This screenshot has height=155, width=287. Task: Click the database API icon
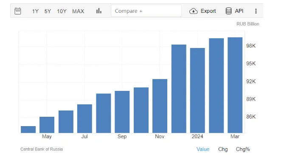(x=228, y=11)
